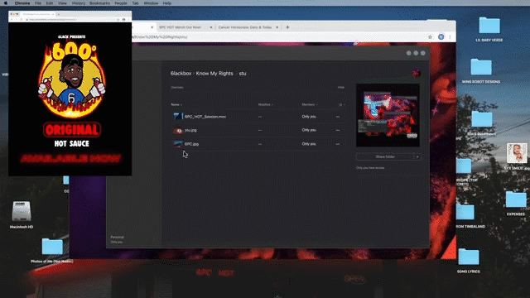Open more options for the stu.jpg row
Screen dimensions: 530x298
click(338, 130)
